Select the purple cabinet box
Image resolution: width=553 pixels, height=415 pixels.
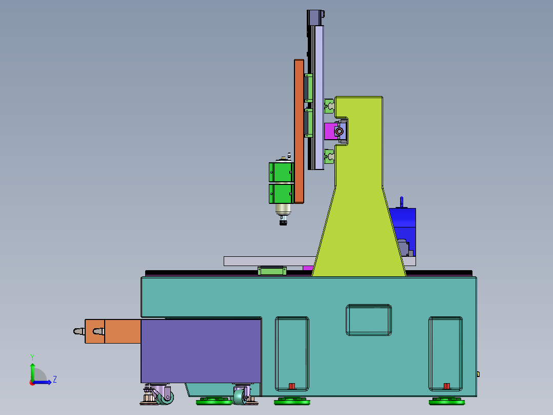[x=201, y=351]
